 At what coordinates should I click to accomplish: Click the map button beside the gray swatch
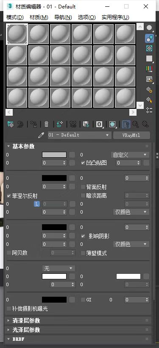(72, 155)
